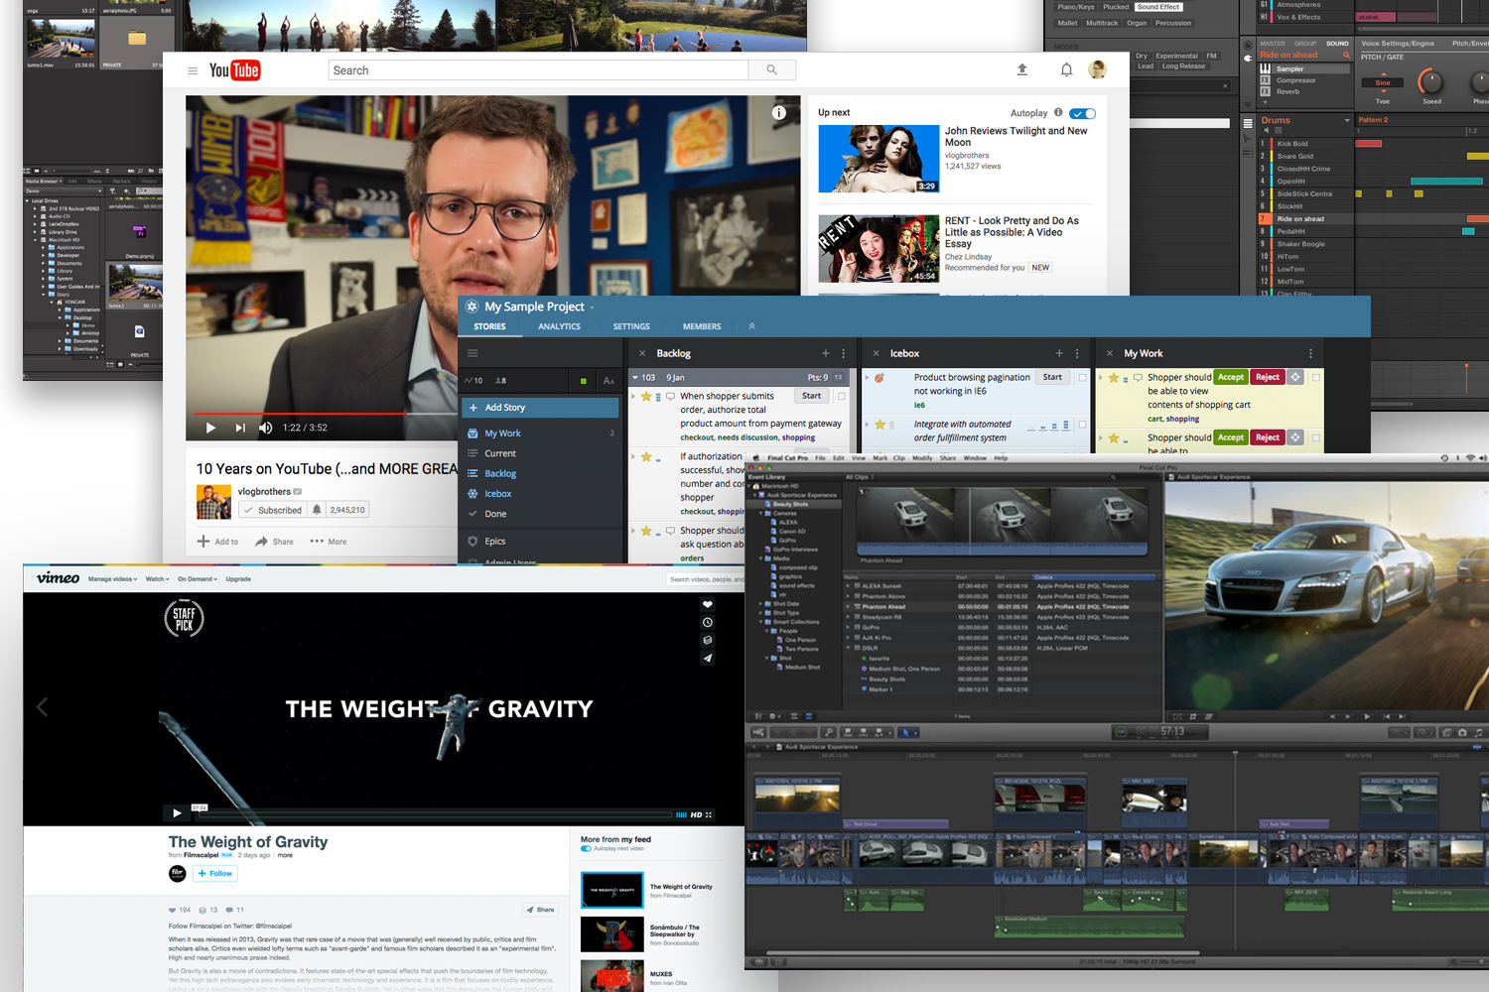Screen dimensions: 1489x992
Task: Open the ANALYTICS tab in Tracker
Action: coord(559,326)
